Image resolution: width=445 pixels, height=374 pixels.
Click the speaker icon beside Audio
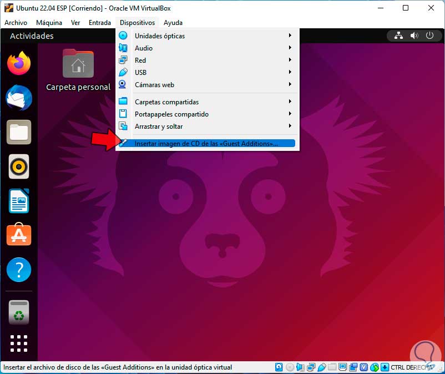point(123,48)
